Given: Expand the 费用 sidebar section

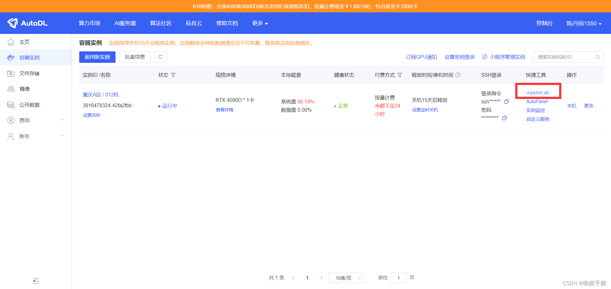Looking at the screenshot, I should [x=62, y=120].
